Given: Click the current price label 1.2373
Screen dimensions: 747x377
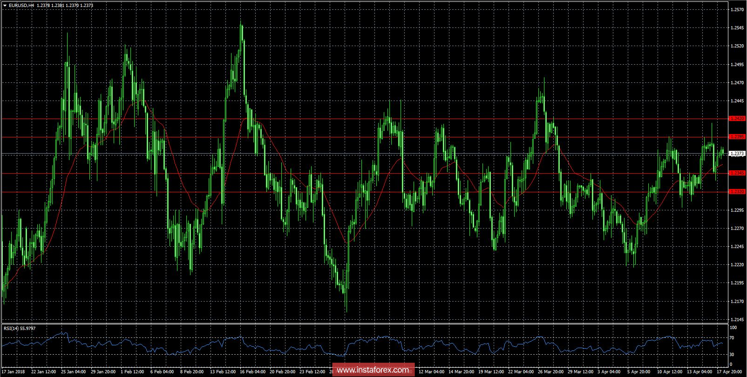Looking at the screenshot, I should [738, 153].
